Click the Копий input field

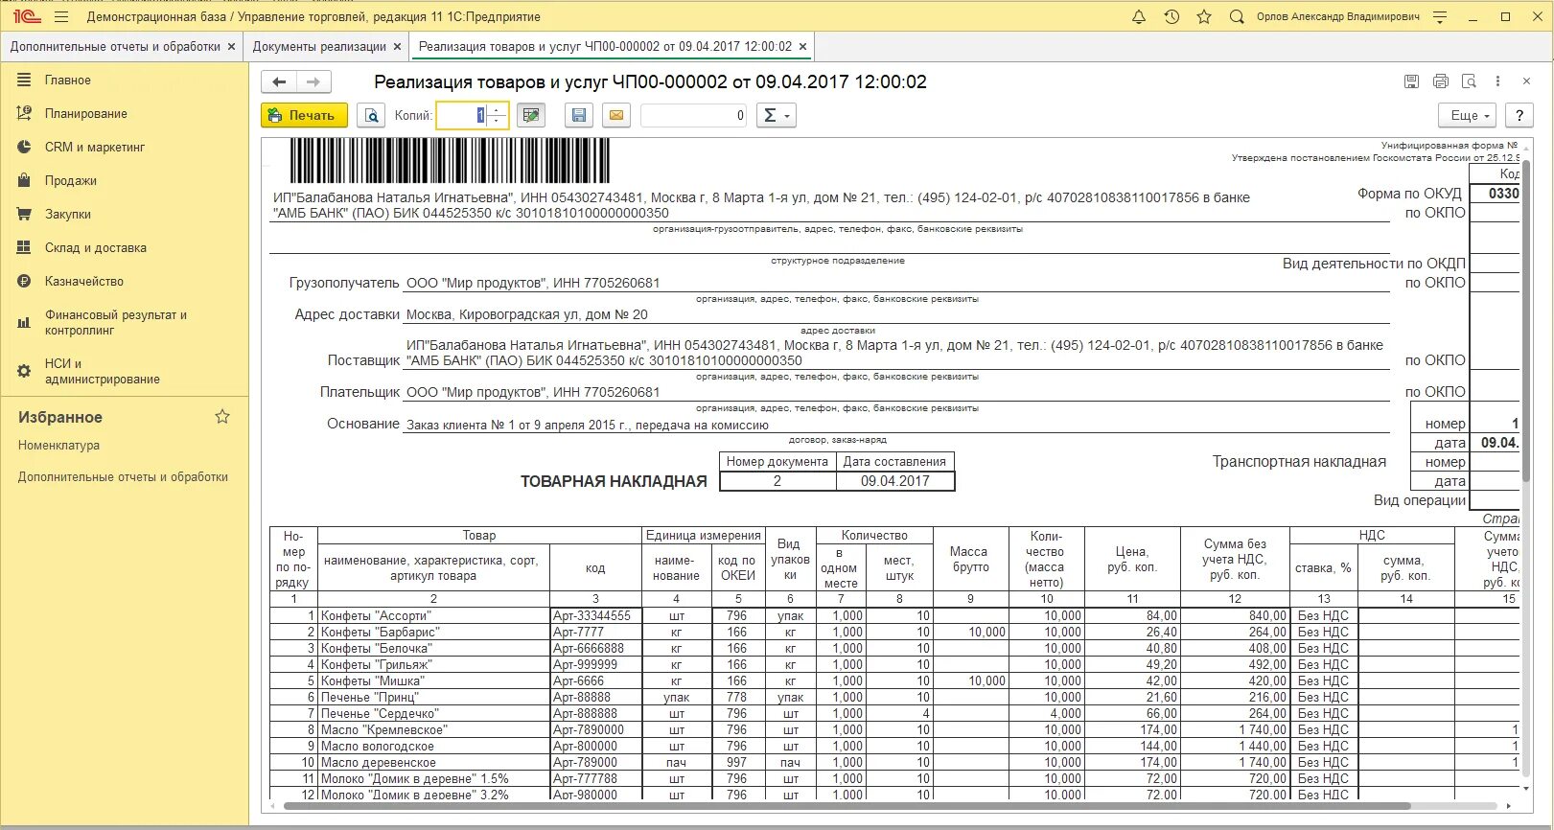[463, 115]
